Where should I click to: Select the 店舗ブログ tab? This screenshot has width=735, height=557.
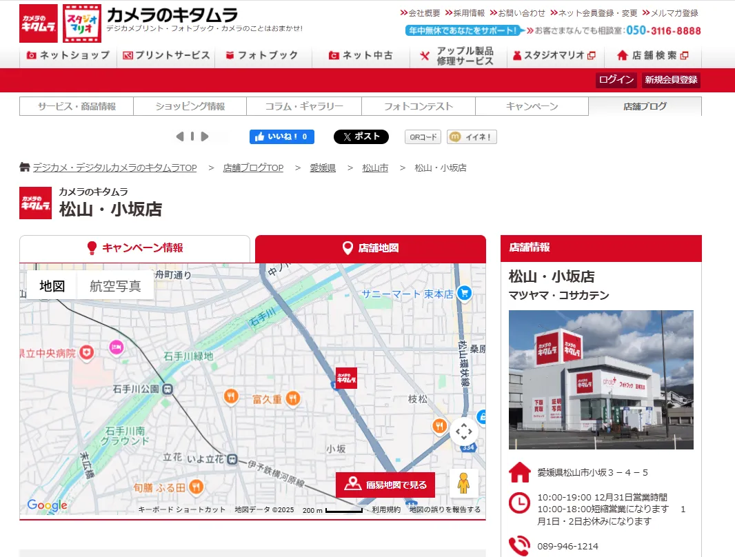(x=645, y=106)
